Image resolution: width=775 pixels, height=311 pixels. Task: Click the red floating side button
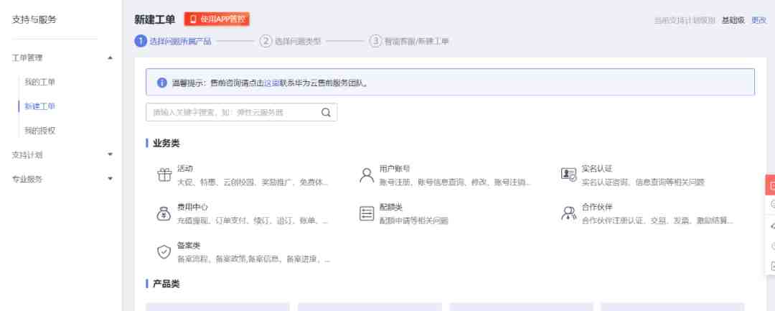pos(771,185)
